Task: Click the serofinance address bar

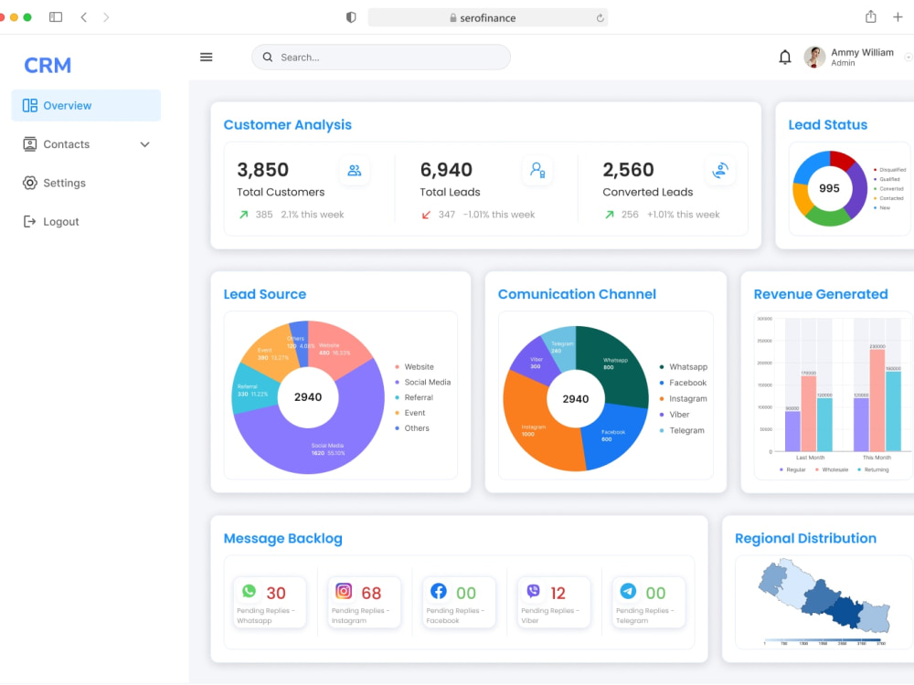Action: pyautogui.click(x=488, y=17)
